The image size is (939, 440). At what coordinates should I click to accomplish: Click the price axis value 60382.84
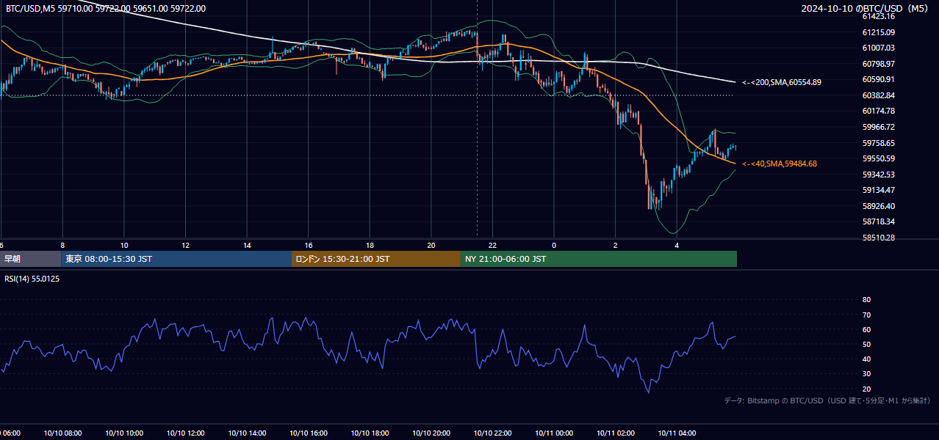click(878, 95)
